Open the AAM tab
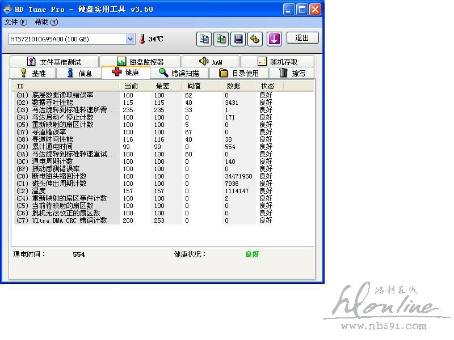The image size is (454, 340). [x=211, y=62]
